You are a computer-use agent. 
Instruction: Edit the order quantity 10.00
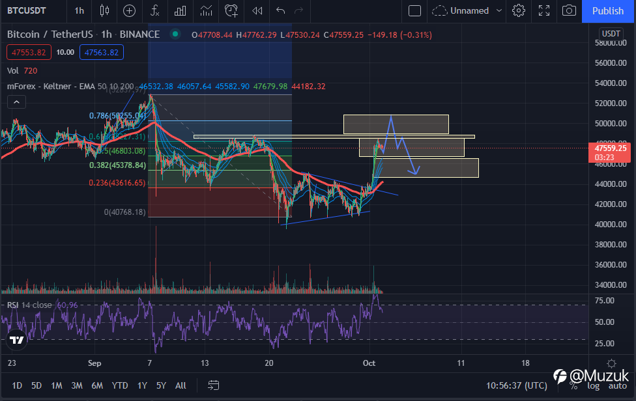click(x=65, y=52)
